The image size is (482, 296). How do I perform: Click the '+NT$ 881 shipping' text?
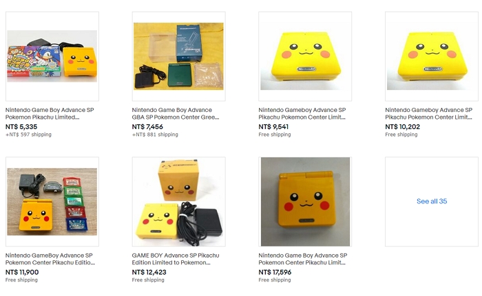pyautogui.click(x=155, y=135)
